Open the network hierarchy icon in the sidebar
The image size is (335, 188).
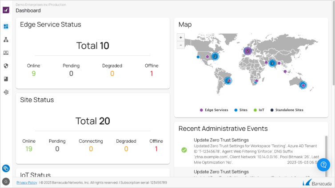click(6, 39)
